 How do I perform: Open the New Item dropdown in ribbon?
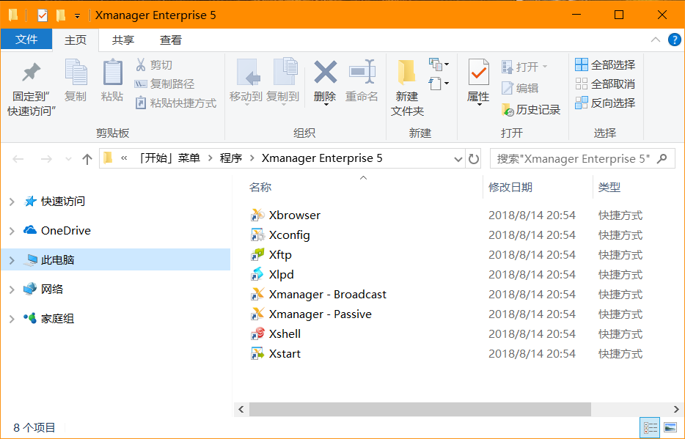pos(439,64)
